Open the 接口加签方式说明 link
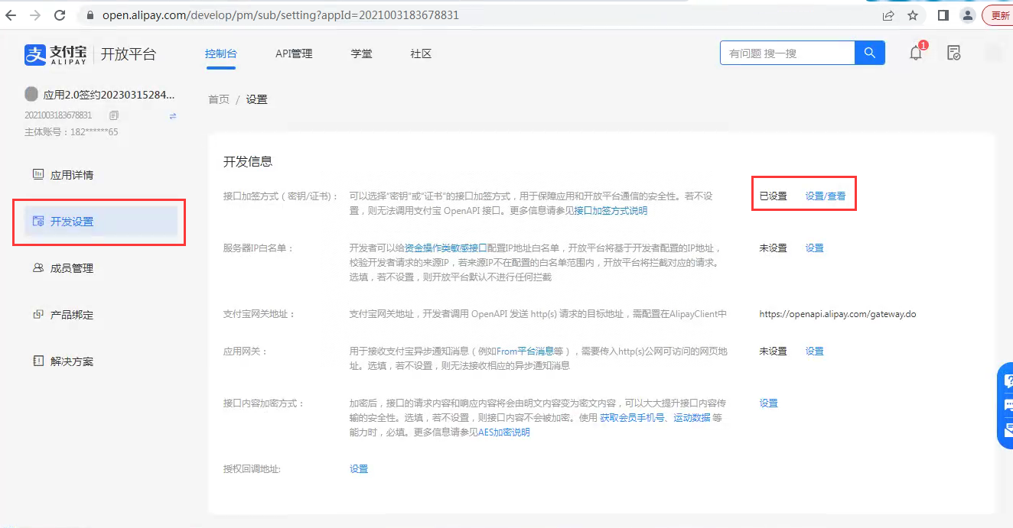The image size is (1013, 528). tap(611, 211)
